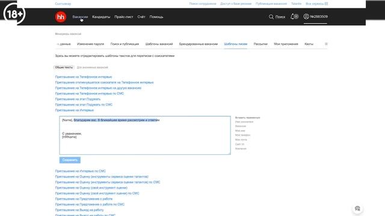The height and width of the screenshot is (216, 385).
Task: Switch to Поиск и публикация tab
Action: coord(125,44)
